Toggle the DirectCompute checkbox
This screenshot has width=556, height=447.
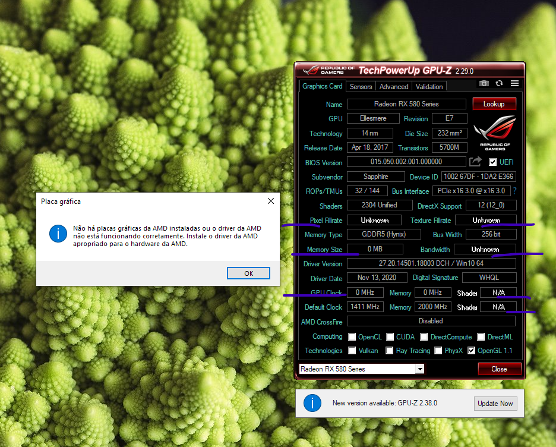pyautogui.click(x=424, y=336)
